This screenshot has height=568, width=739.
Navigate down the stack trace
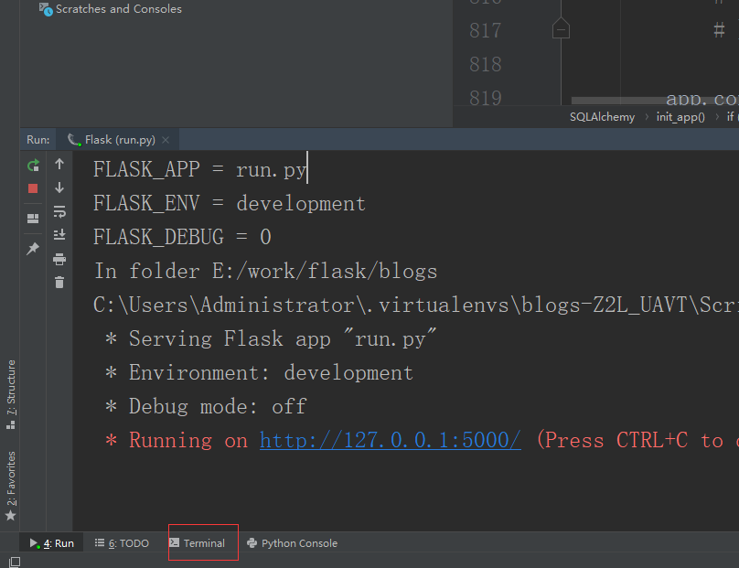click(59, 188)
